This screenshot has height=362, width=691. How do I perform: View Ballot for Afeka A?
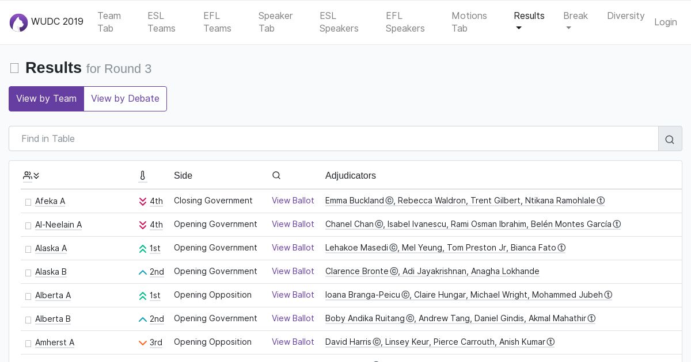pos(293,201)
